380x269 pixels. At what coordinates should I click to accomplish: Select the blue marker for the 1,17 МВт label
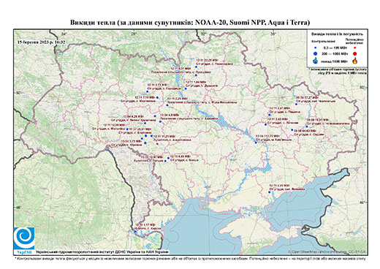[135, 232]
